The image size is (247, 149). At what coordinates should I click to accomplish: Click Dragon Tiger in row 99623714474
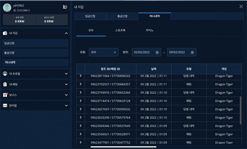224,101
